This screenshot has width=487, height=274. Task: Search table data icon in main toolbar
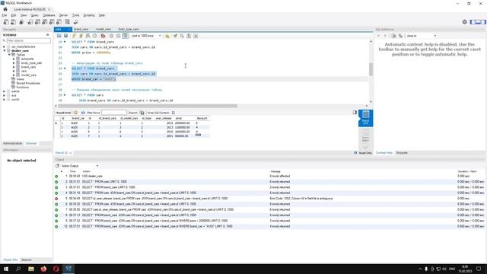[x=68, y=22]
